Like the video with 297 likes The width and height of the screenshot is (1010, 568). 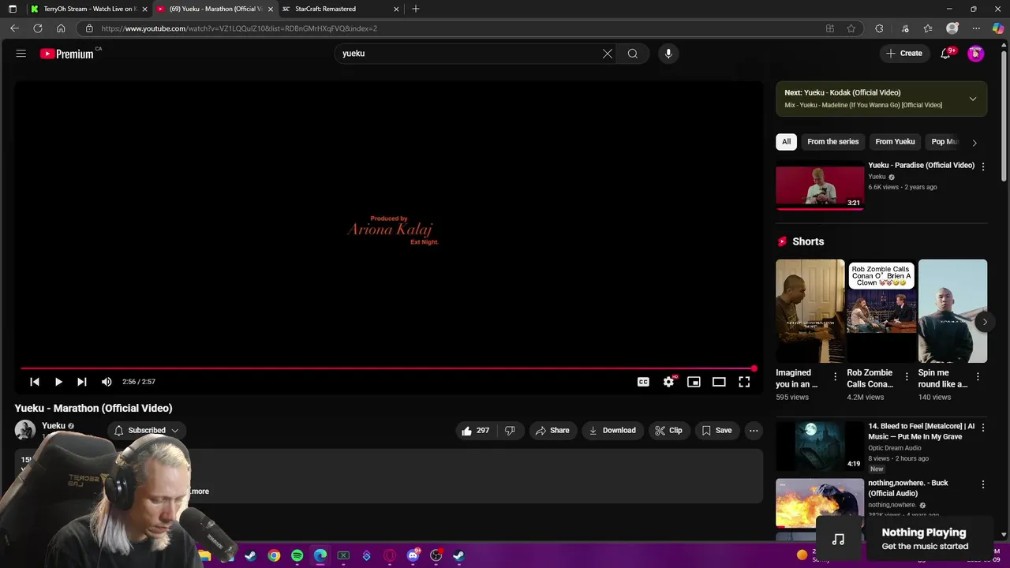[x=475, y=431]
